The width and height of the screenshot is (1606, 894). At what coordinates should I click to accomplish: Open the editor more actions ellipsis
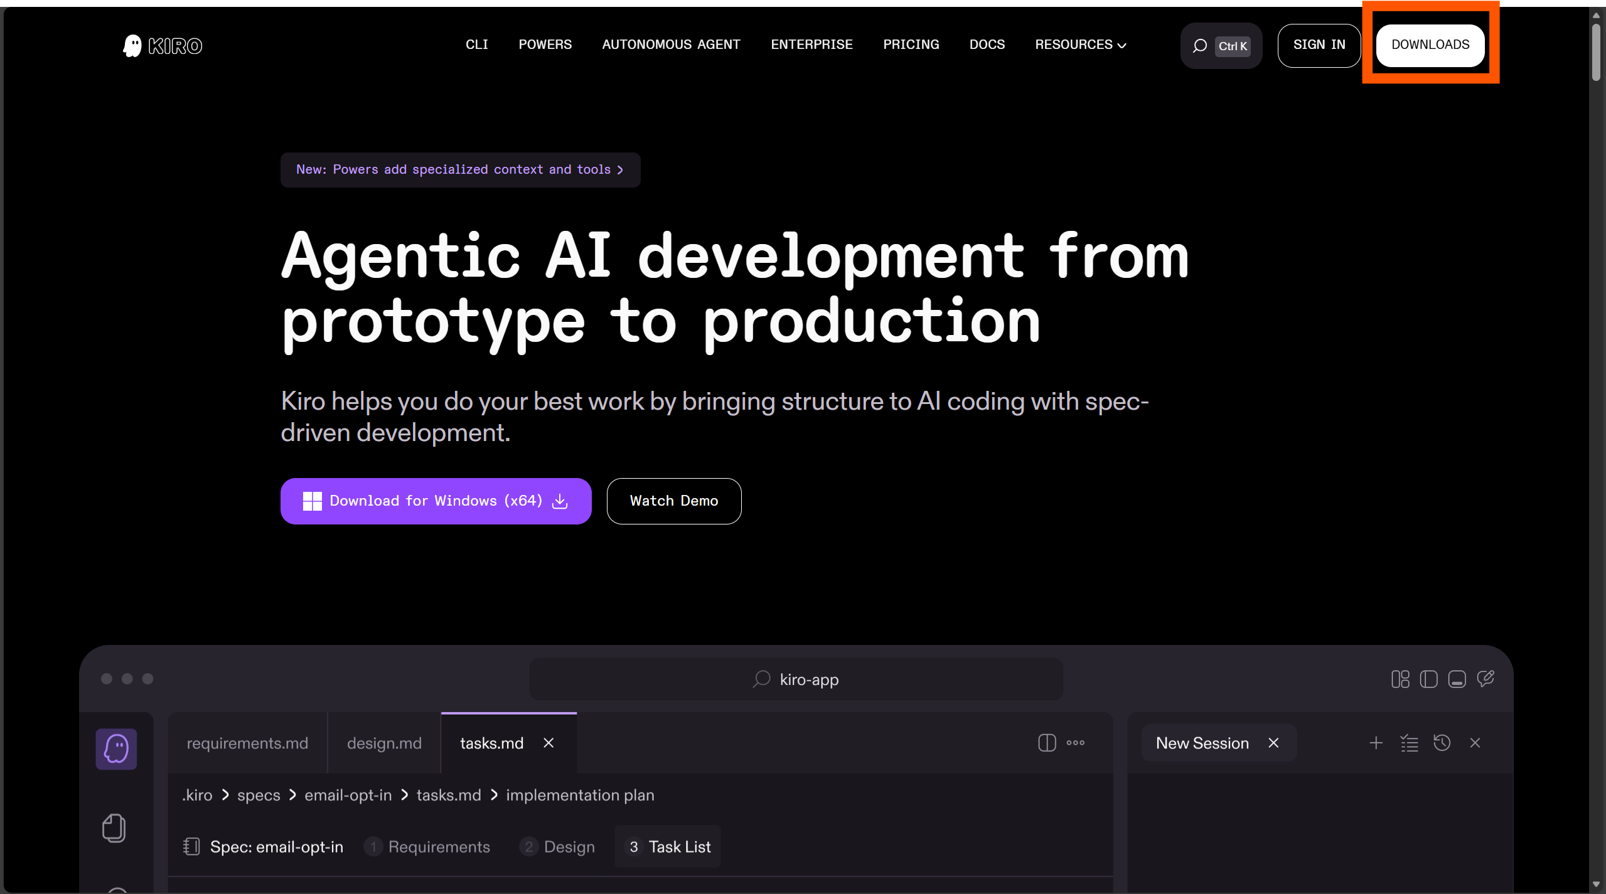(1075, 743)
